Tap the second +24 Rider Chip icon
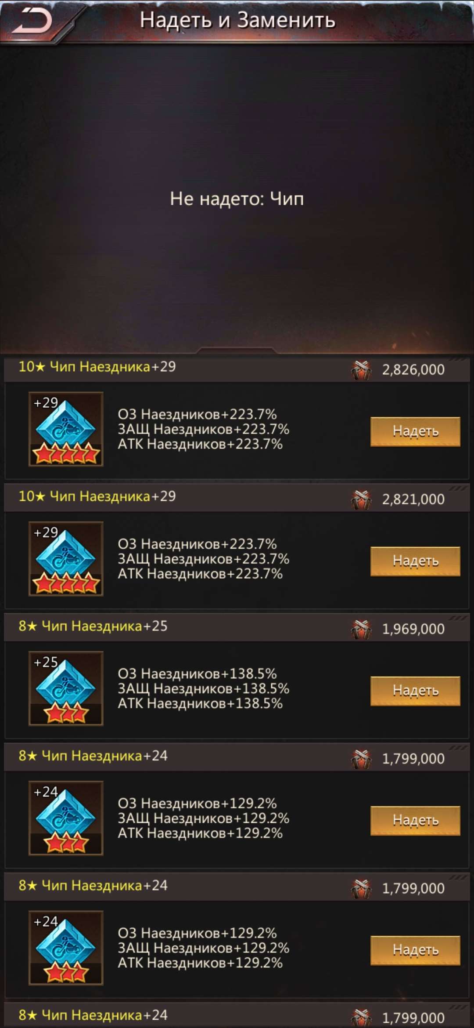This screenshot has width=474, height=1028. pos(66,948)
